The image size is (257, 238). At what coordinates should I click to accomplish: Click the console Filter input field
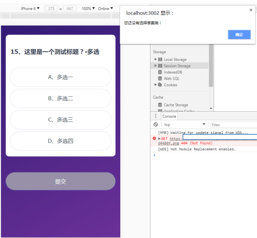click(234, 125)
